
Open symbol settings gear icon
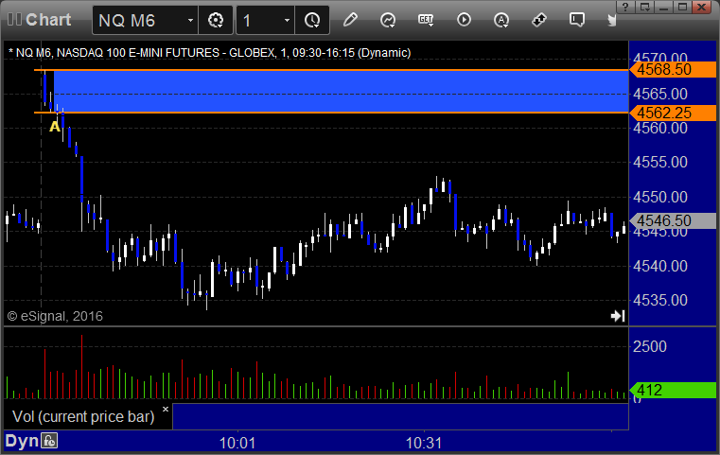pyautogui.click(x=216, y=20)
